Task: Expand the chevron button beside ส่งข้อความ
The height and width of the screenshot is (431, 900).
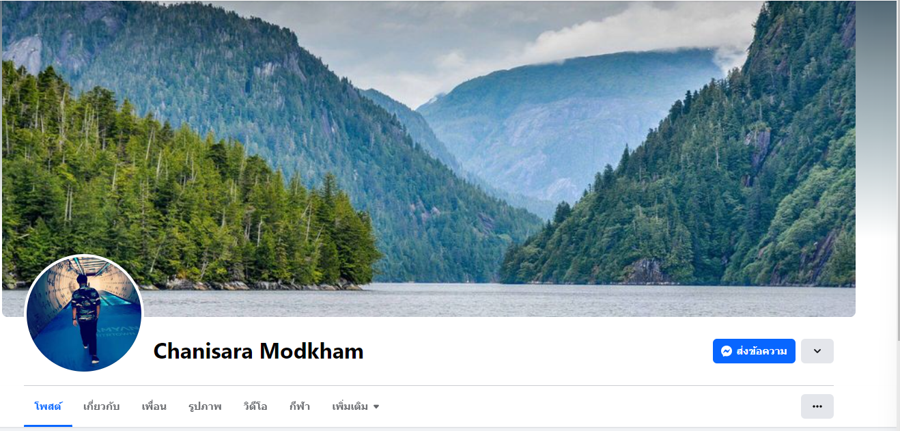Action: pos(817,351)
